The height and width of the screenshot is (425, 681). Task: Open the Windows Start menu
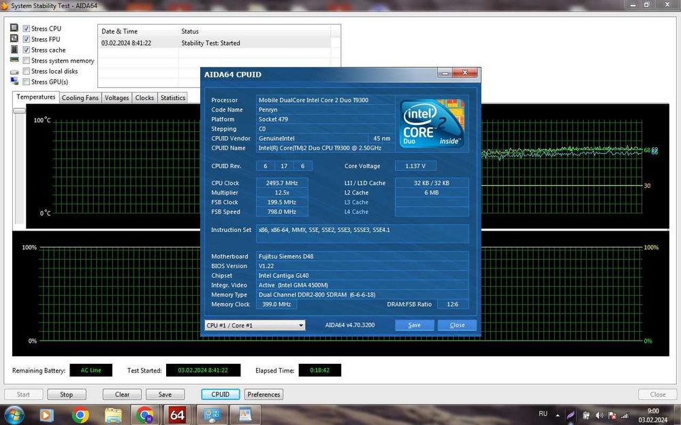(x=14, y=415)
